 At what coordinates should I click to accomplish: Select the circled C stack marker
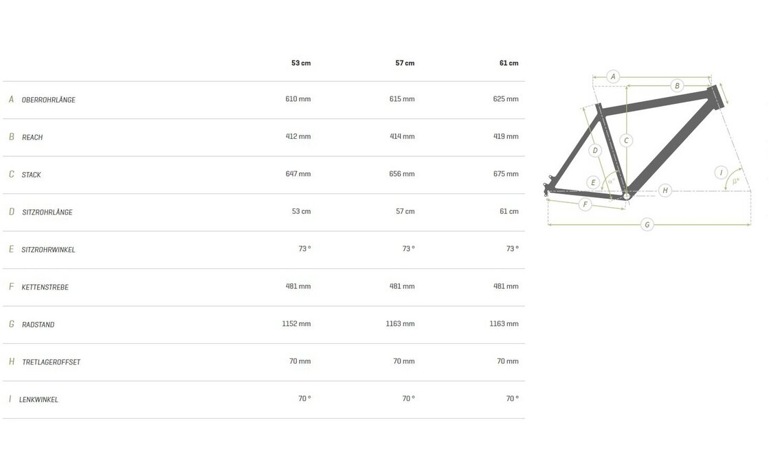(x=625, y=141)
